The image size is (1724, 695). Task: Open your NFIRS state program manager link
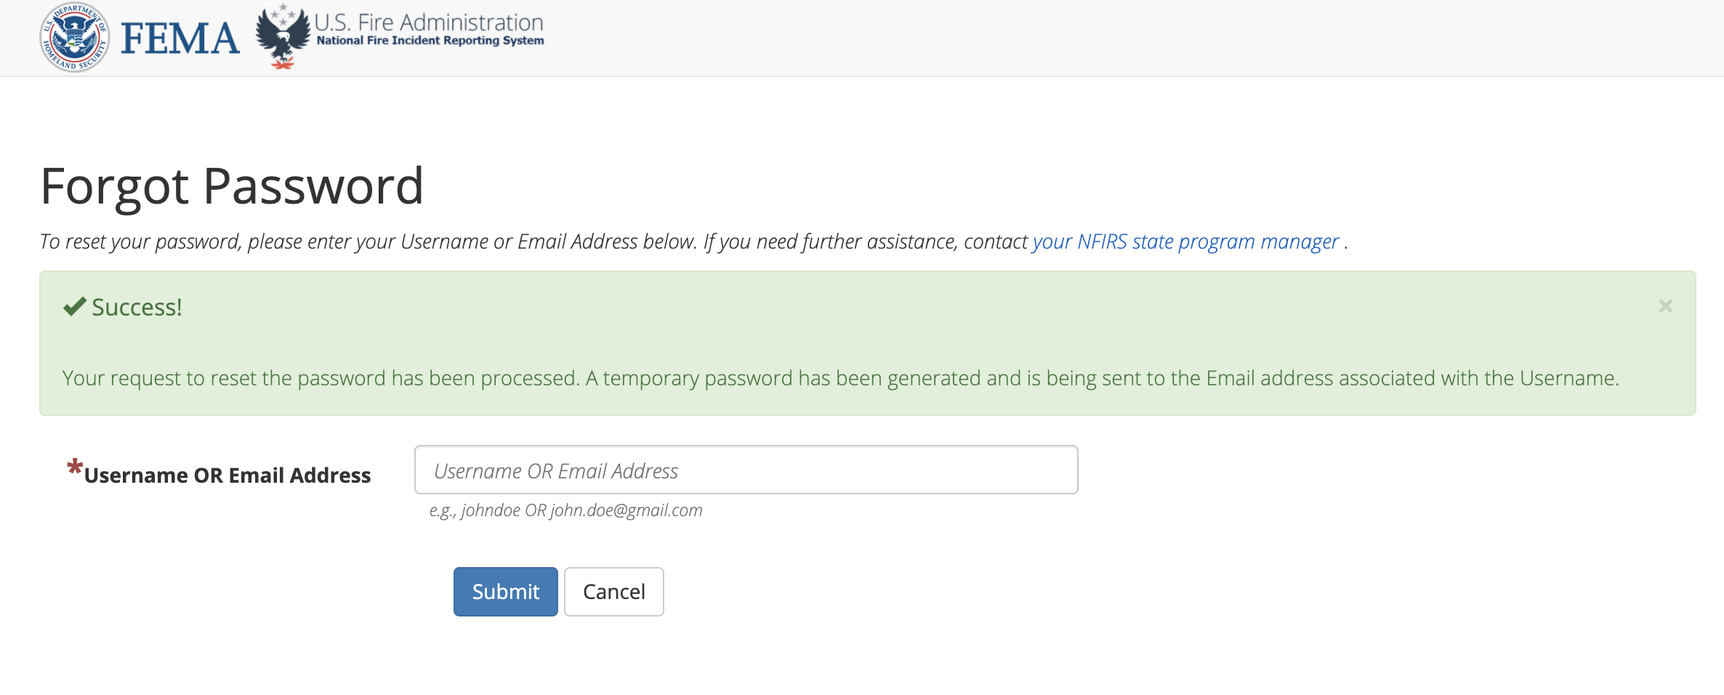tap(1184, 241)
